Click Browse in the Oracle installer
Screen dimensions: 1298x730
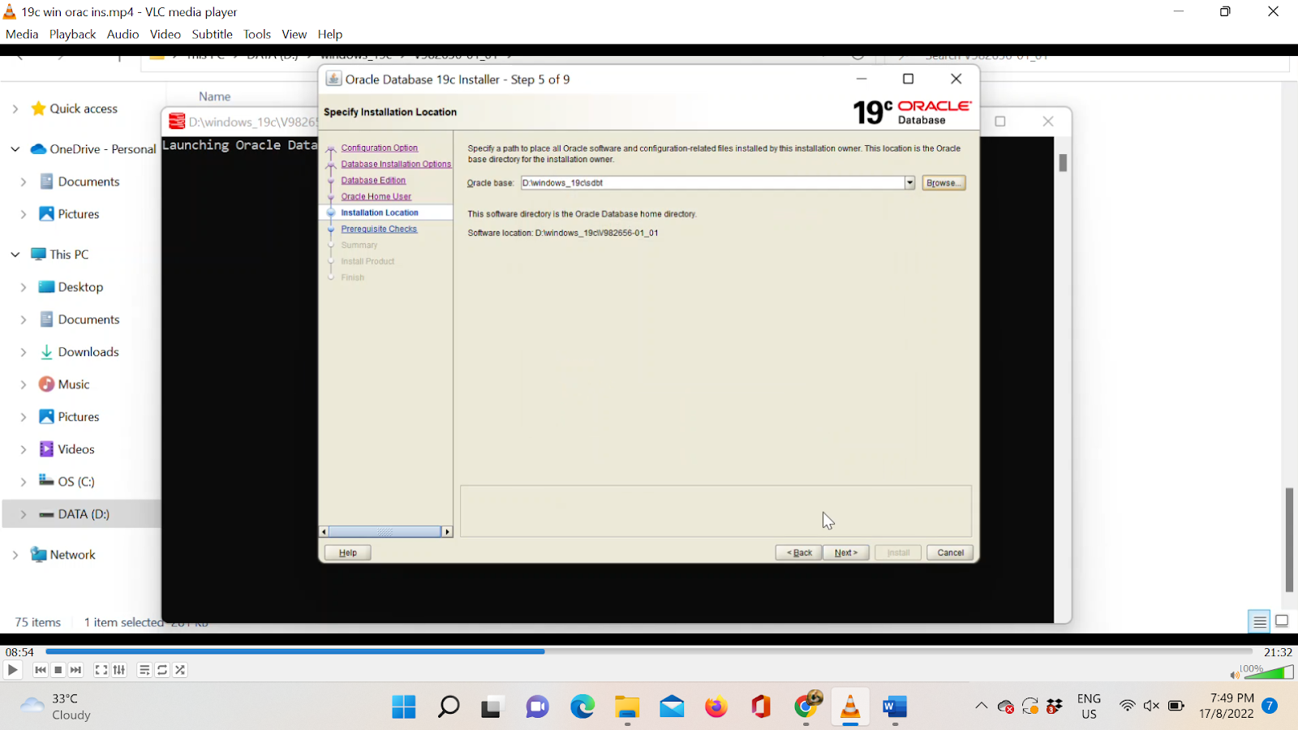coord(943,182)
